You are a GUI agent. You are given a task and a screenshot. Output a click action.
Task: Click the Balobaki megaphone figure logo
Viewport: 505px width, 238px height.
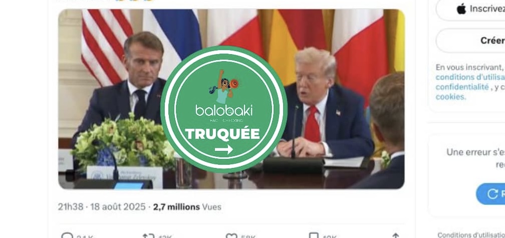[x=223, y=86]
